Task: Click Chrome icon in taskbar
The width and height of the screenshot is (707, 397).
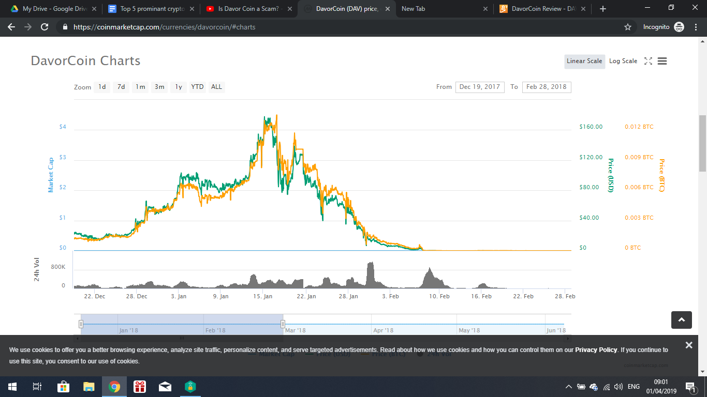Action: point(114,386)
